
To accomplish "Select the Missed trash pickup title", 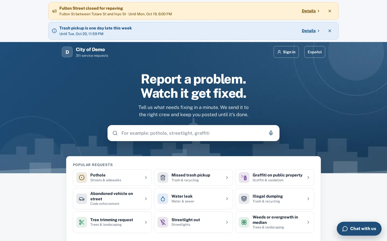I will click(191, 175).
